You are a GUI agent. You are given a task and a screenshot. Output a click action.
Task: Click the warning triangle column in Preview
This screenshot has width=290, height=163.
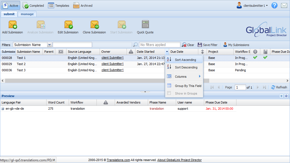(106, 102)
